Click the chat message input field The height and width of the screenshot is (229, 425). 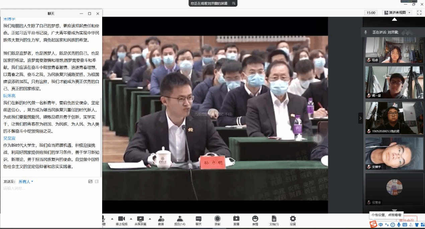point(50,188)
